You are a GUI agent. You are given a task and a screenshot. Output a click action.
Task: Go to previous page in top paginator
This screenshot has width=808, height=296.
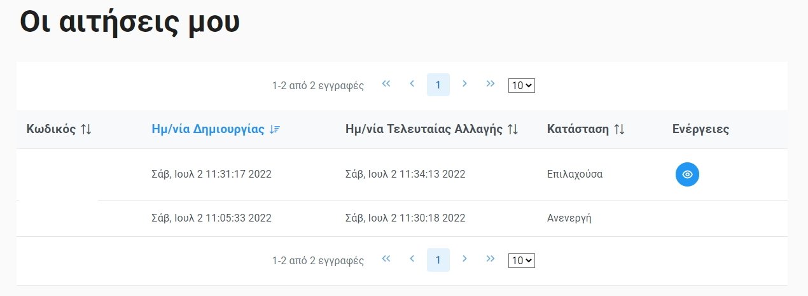coord(412,84)
